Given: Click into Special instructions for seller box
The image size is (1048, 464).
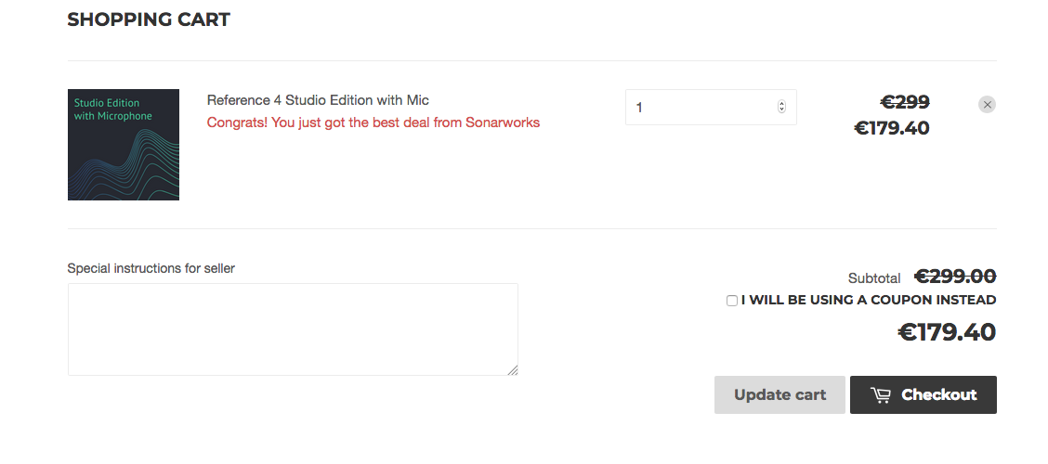Looking at the screenshot, I should 293,329.
